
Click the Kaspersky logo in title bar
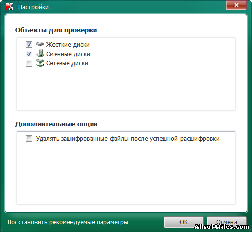9,7
